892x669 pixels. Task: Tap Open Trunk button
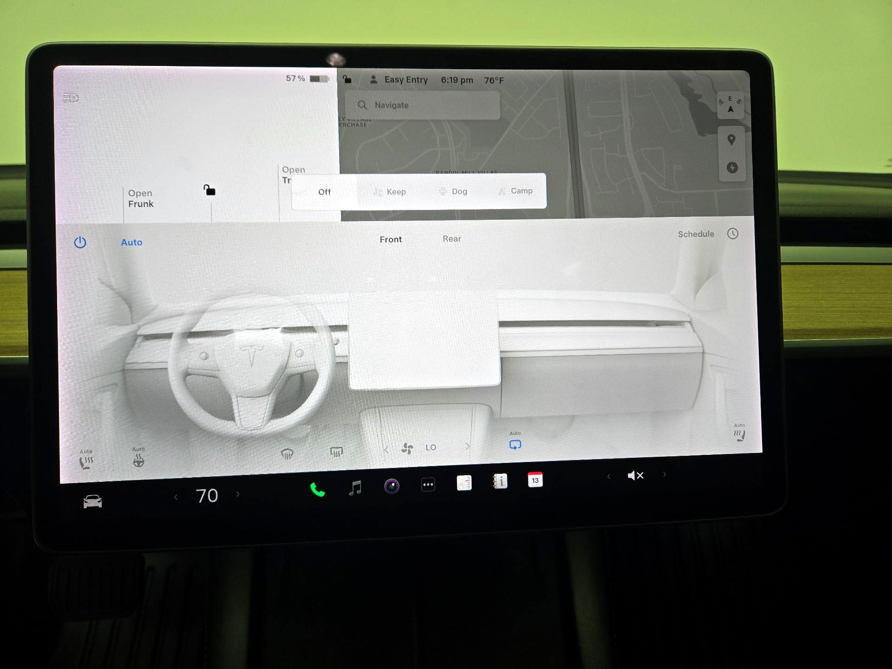coord(294,175)
